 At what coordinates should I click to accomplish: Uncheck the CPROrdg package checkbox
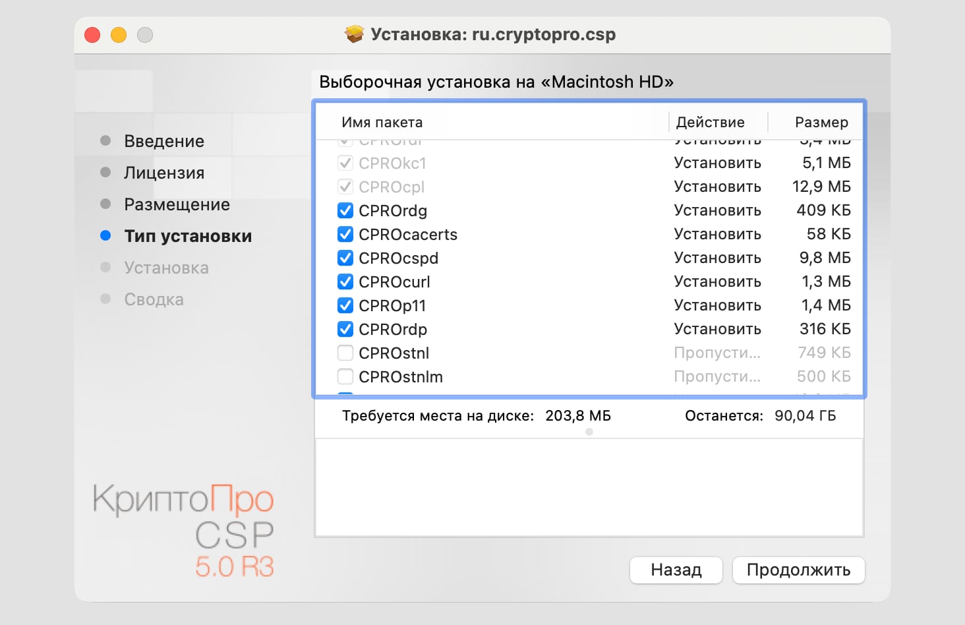click(x=345, y=211)
